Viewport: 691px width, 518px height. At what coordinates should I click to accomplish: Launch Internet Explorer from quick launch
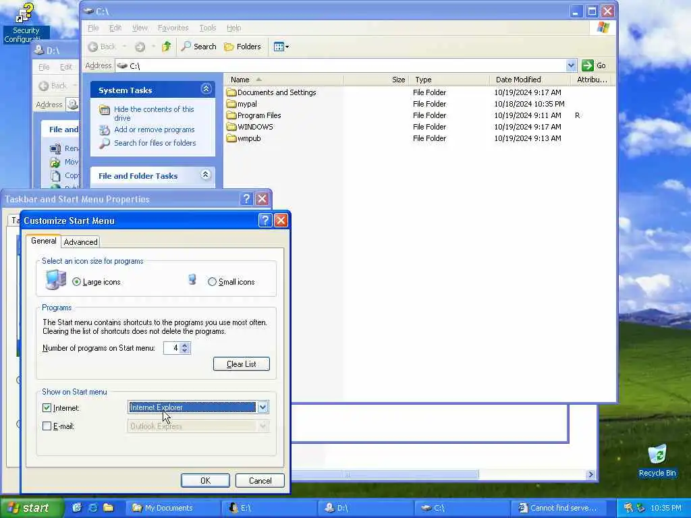pyautogui.click(x=93, y=508)
